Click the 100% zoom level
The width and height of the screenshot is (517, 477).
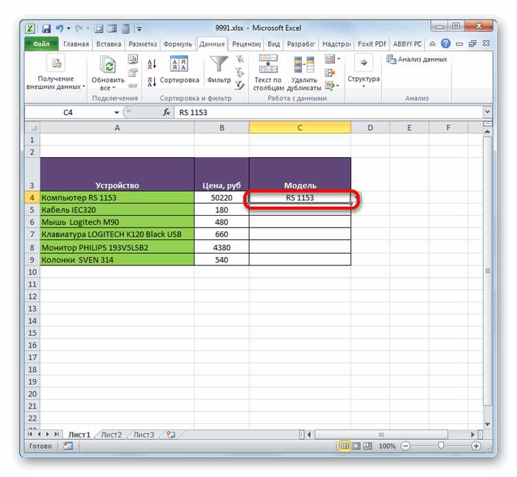click(x=387, y=446)
